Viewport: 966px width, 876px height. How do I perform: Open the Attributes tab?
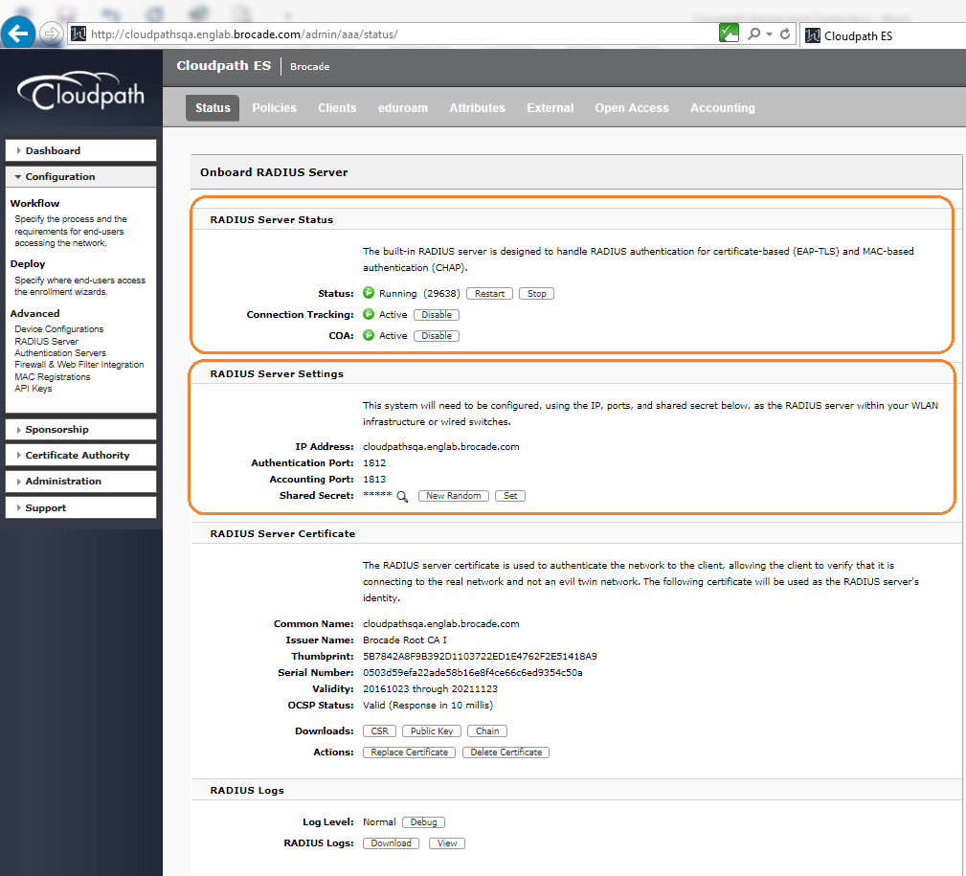tap(477, 108)
